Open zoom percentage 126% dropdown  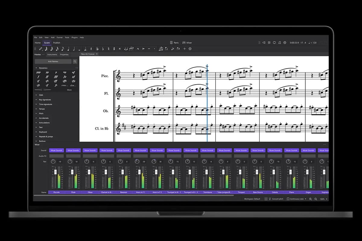(x=323, y=199)
